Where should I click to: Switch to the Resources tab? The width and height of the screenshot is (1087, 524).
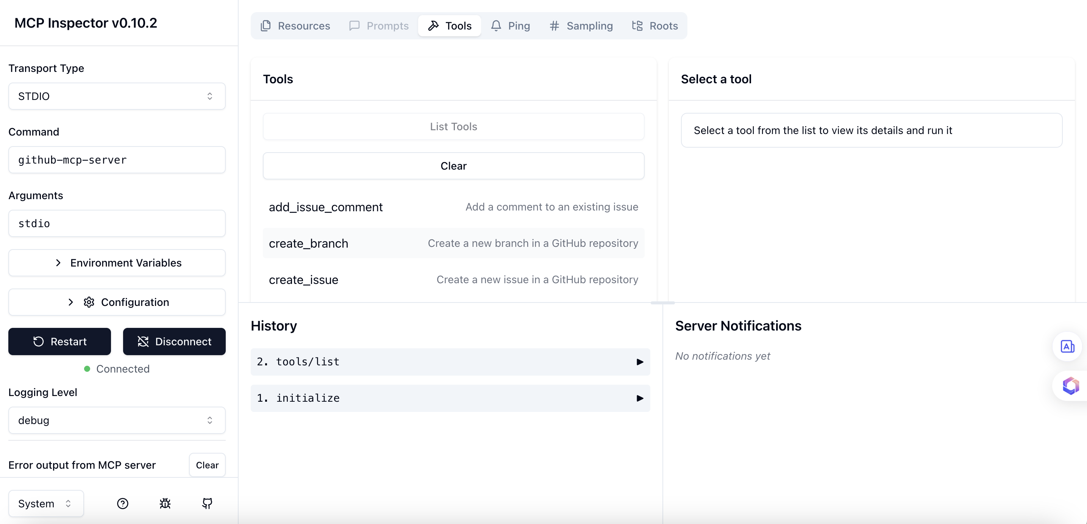point(295,26)
